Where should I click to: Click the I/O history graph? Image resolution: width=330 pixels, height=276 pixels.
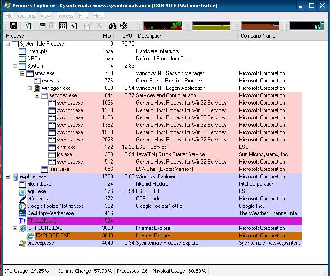pos(307,26)
